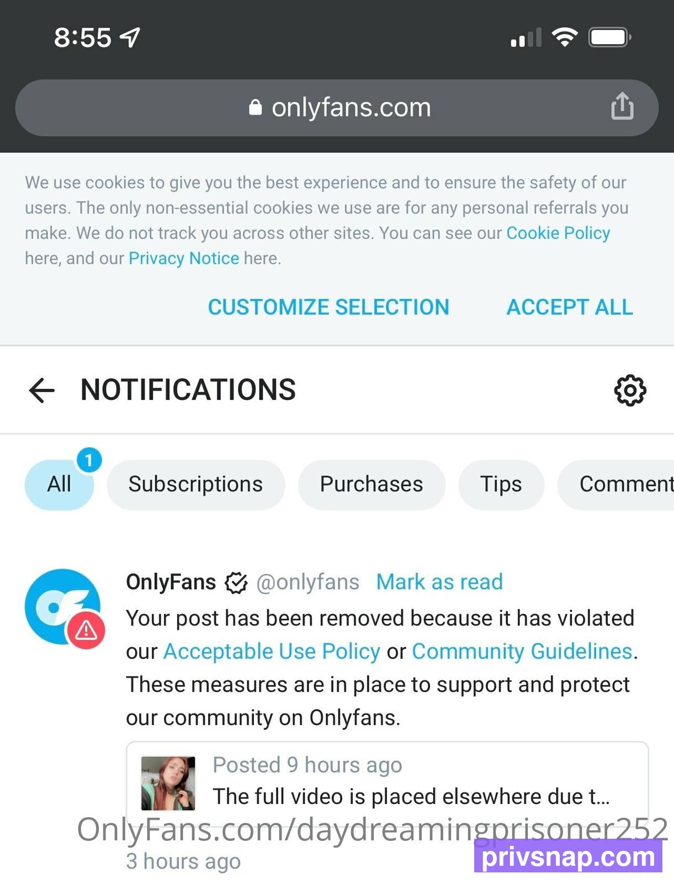Tap the Wi-Fi status icon

(x=564, y=38)
